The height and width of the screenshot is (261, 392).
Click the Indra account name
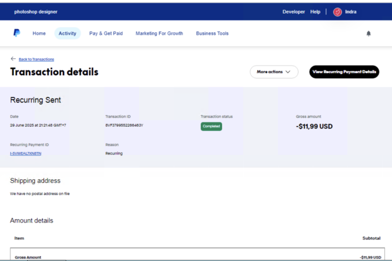[350, 12]
